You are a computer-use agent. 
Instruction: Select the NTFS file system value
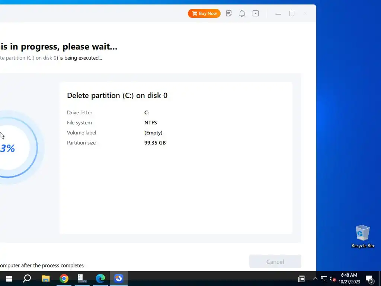coord(151,123)
